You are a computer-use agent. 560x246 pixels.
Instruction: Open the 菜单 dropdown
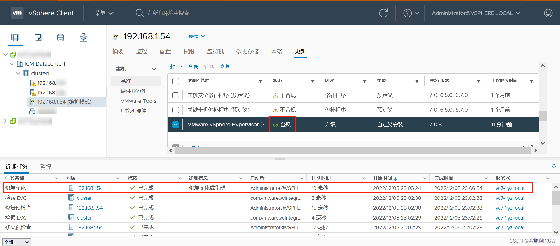pyautogui.click(x=104, y=13)
